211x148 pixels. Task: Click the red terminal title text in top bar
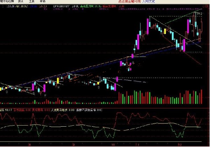(129, 1)
